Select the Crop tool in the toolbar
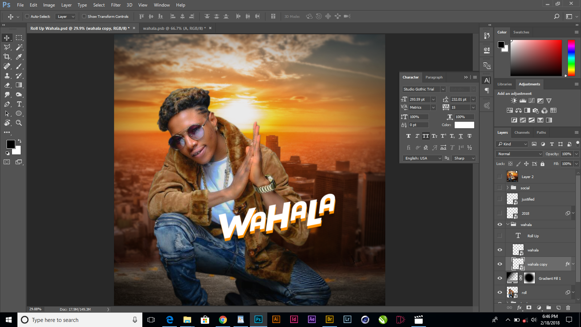 [7, 56]
